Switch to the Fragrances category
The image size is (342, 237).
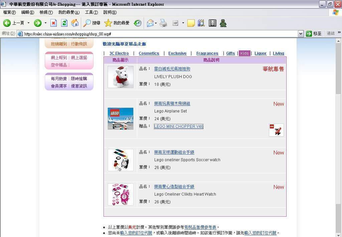click(x=207, y=53)
